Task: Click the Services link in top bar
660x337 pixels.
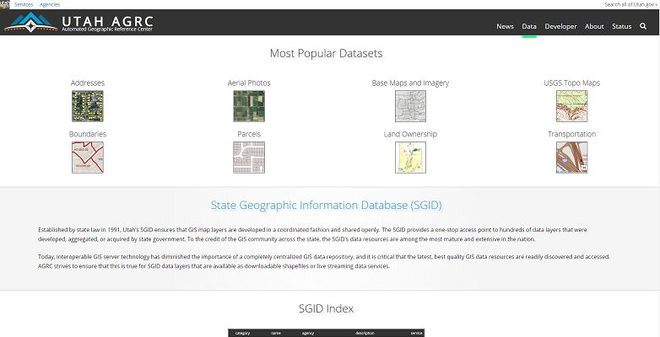Action: [x=24, y=4]
